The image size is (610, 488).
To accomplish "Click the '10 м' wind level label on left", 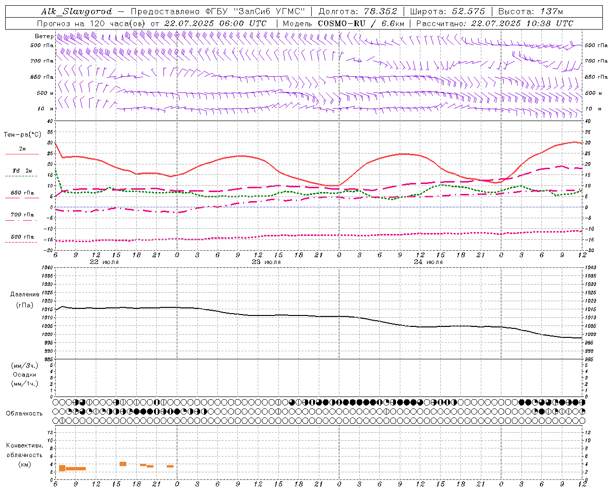I will tap(45, 109).
